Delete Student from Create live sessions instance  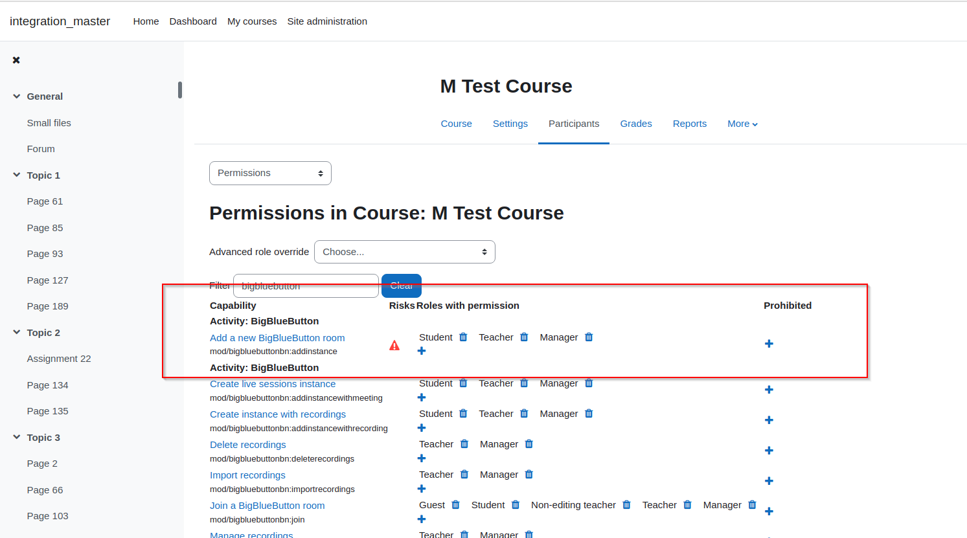pos(463,383)
